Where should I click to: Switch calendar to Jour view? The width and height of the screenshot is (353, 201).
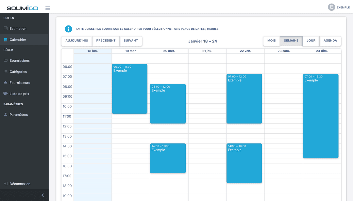coord(311,41)
